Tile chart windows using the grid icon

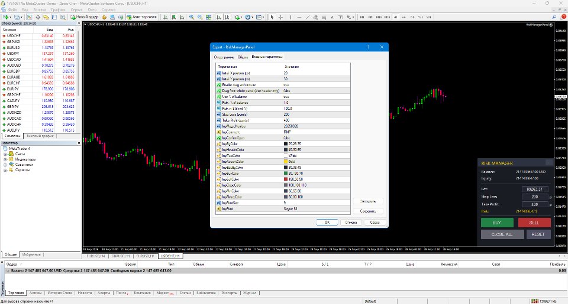pos(208,17)
